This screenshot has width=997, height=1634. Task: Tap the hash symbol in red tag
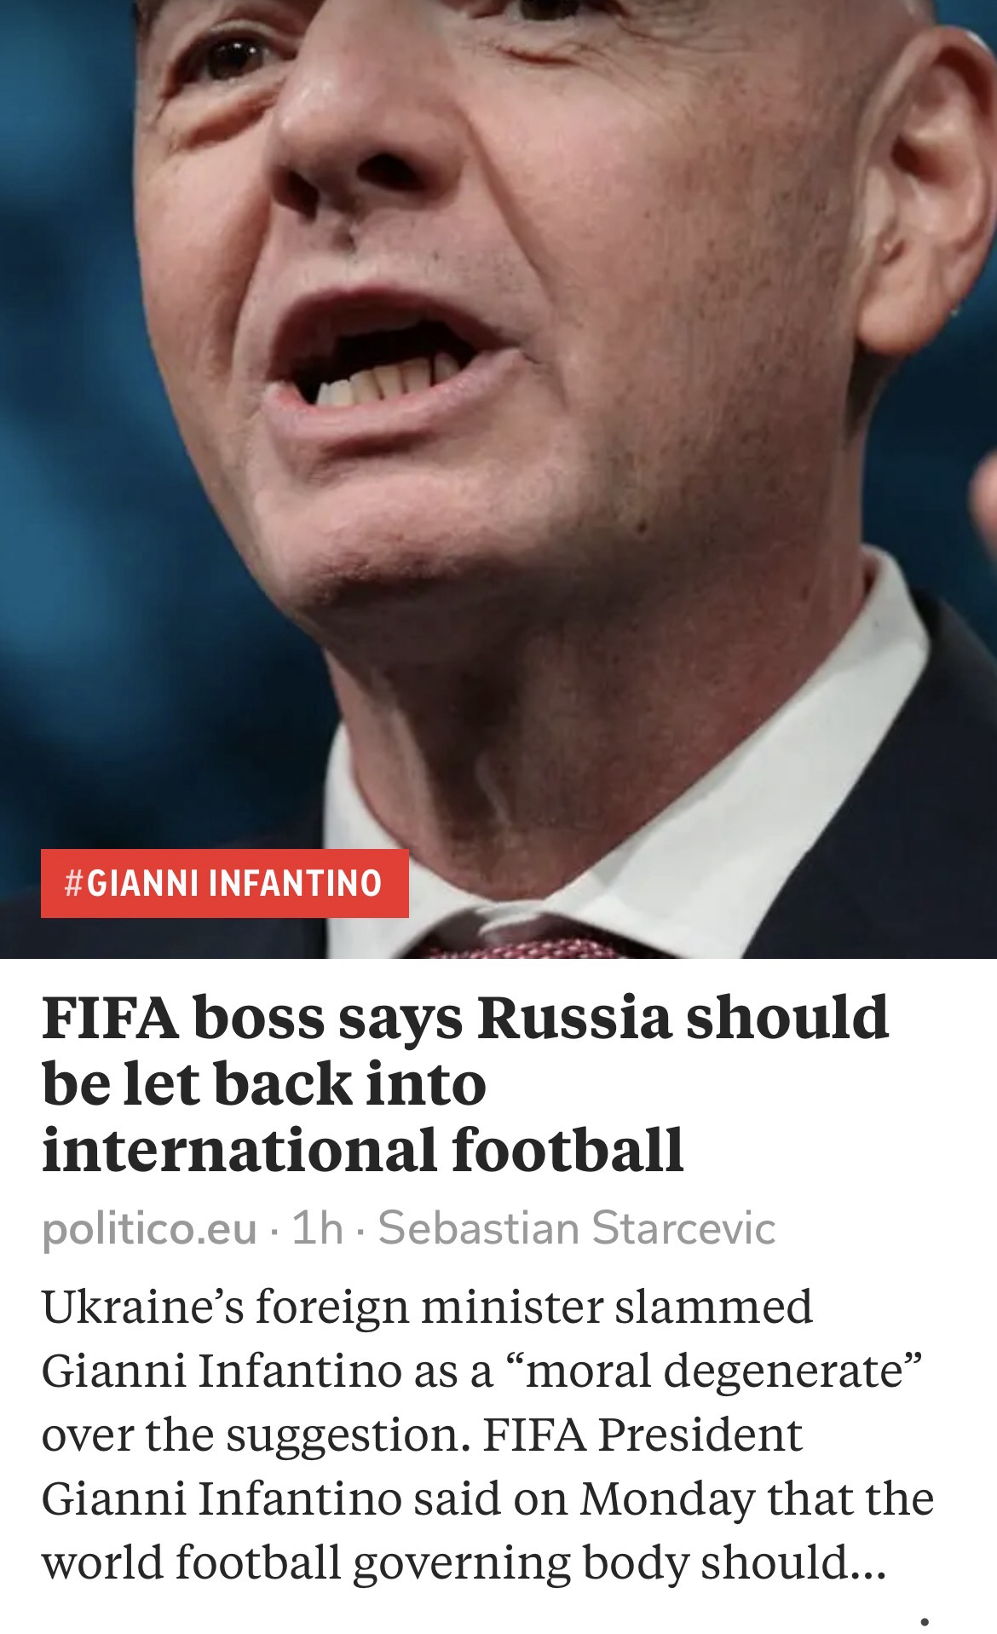(x=74, y=883)
